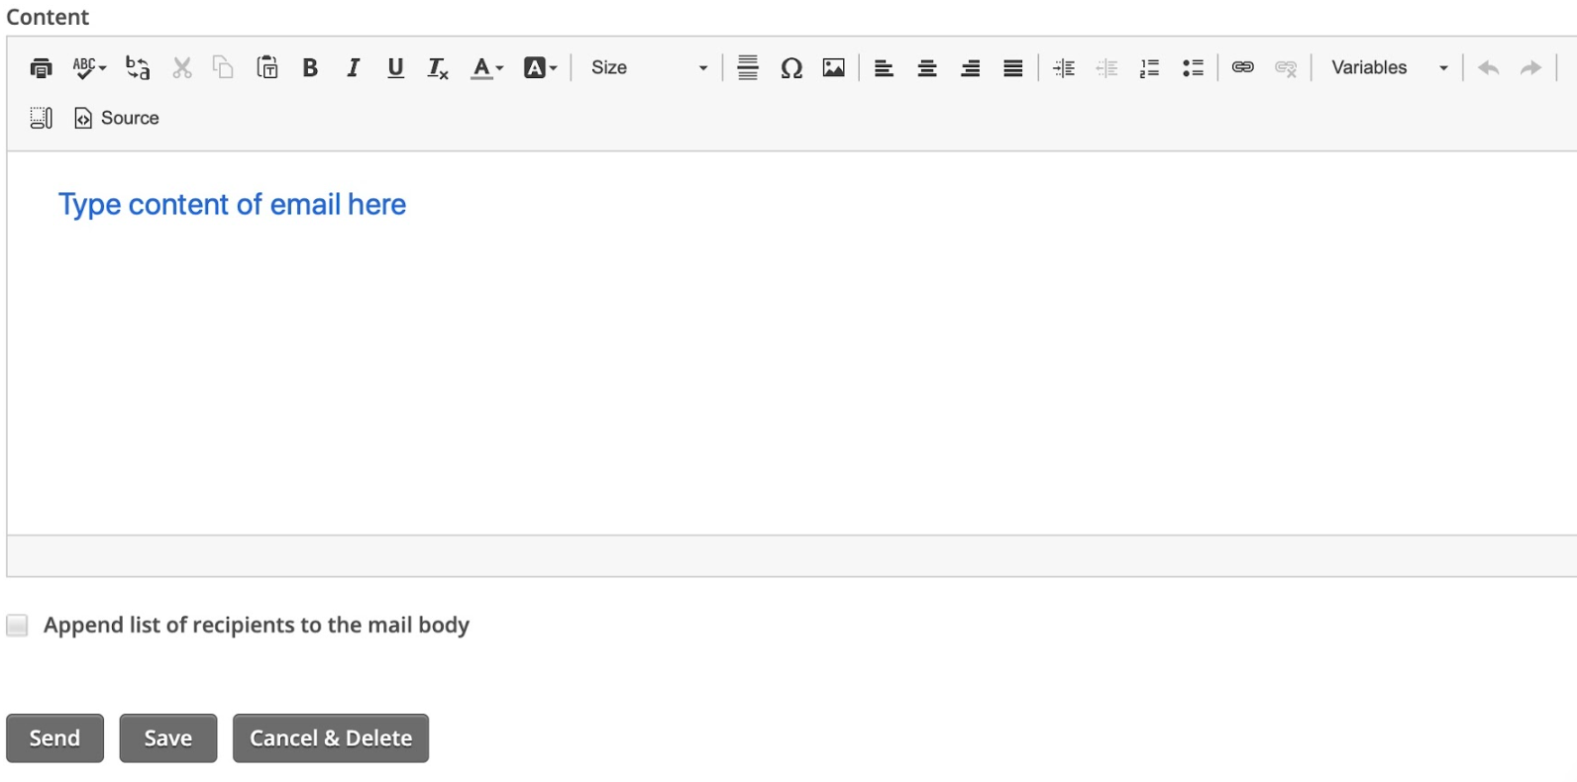This screenshot has height=782, width=1577.
Task: Toggle Italic formatting
Action: coord(353,67)
